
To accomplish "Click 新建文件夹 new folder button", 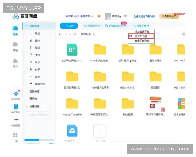I will pyautogui.click(x=92, y=26).
